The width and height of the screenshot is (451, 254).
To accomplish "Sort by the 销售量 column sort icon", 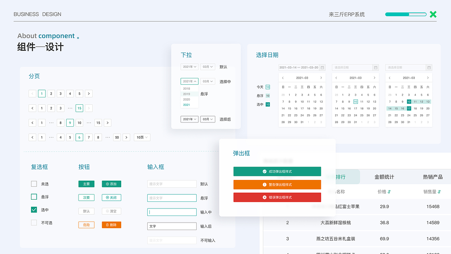I will (x=439, y=192).
